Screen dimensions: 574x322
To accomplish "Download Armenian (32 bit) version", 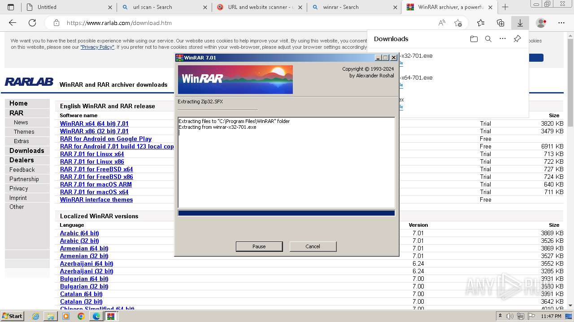I will point(84,256).
